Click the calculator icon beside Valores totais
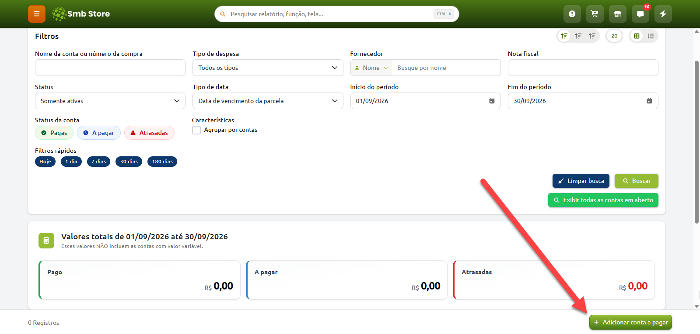The height and width of the screenshot is (334, 700). (46, 241)
